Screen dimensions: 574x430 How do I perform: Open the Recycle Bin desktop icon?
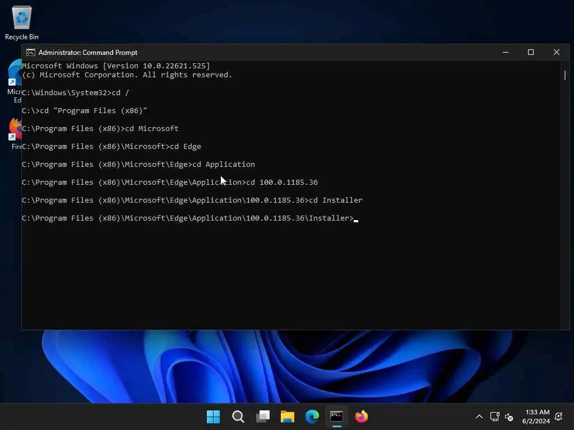22,23
